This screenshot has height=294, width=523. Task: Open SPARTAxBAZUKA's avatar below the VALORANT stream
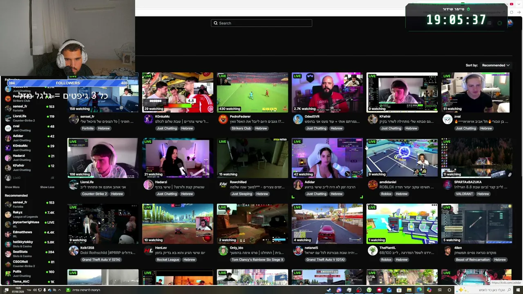click(447, 185)
